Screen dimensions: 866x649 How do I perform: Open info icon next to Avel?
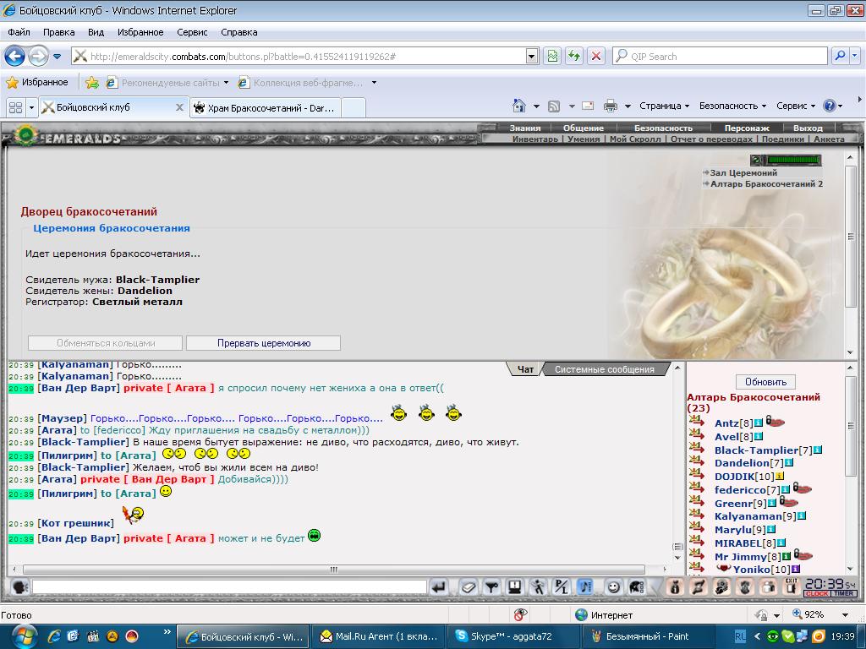759,437
